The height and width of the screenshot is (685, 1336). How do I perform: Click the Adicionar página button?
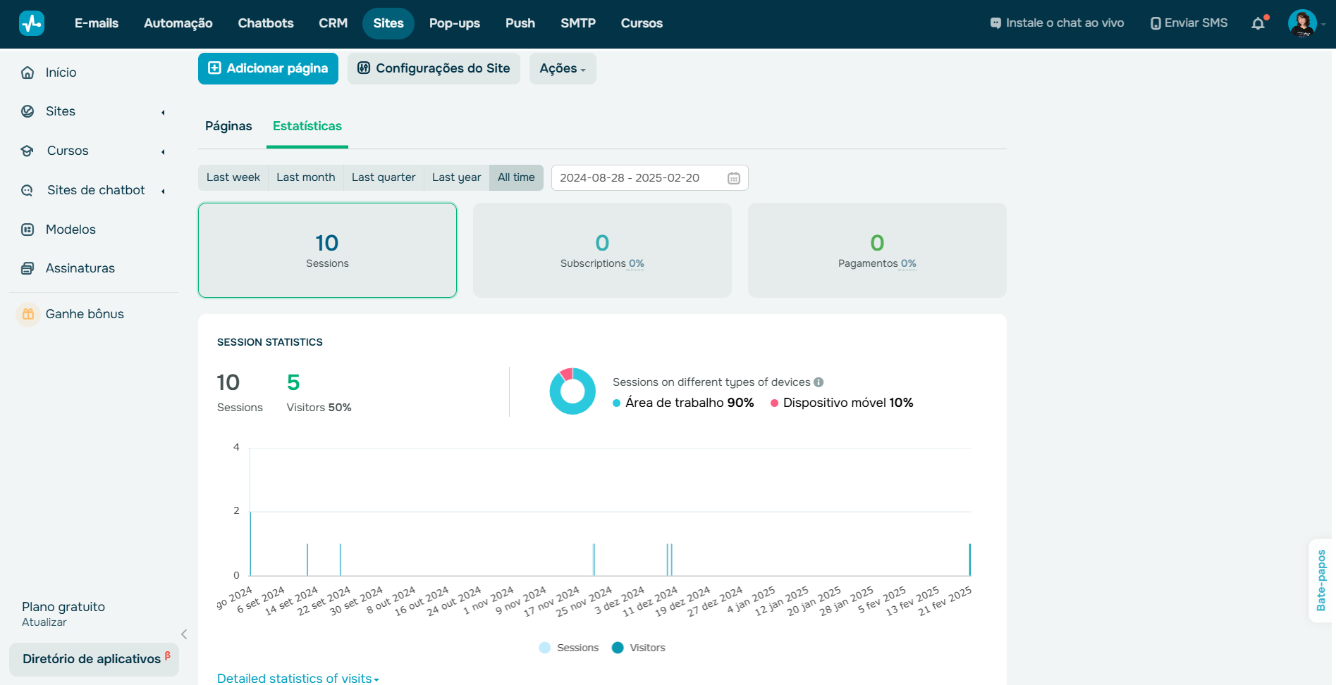(268, 68)
